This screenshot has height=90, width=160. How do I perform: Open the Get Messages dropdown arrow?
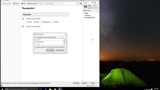tap(12, 3)
